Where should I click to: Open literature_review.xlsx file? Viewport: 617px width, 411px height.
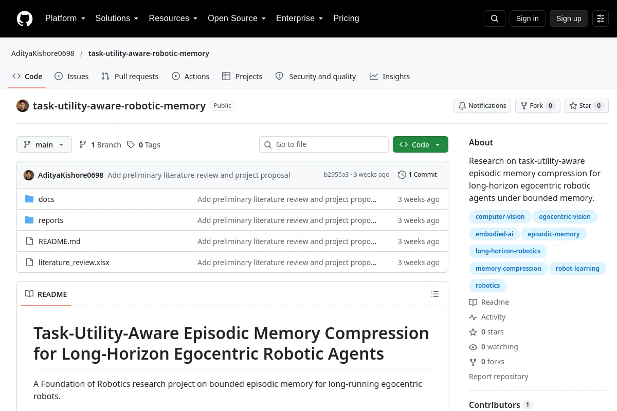coord(74,263)
